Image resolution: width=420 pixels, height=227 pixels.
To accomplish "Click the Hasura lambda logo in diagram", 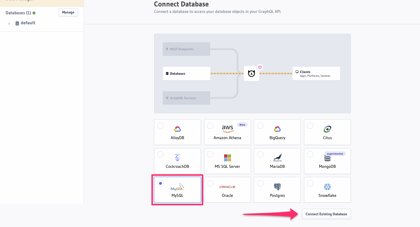I will point(251,74).
